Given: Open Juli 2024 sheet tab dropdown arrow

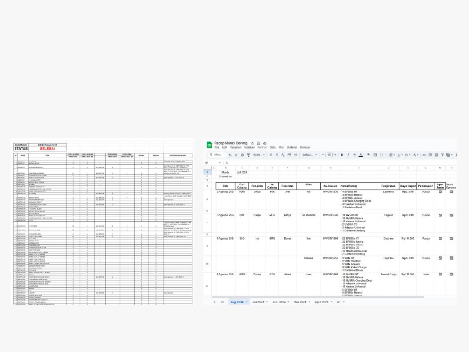Looking at the screenshot, I should (267, 302).
